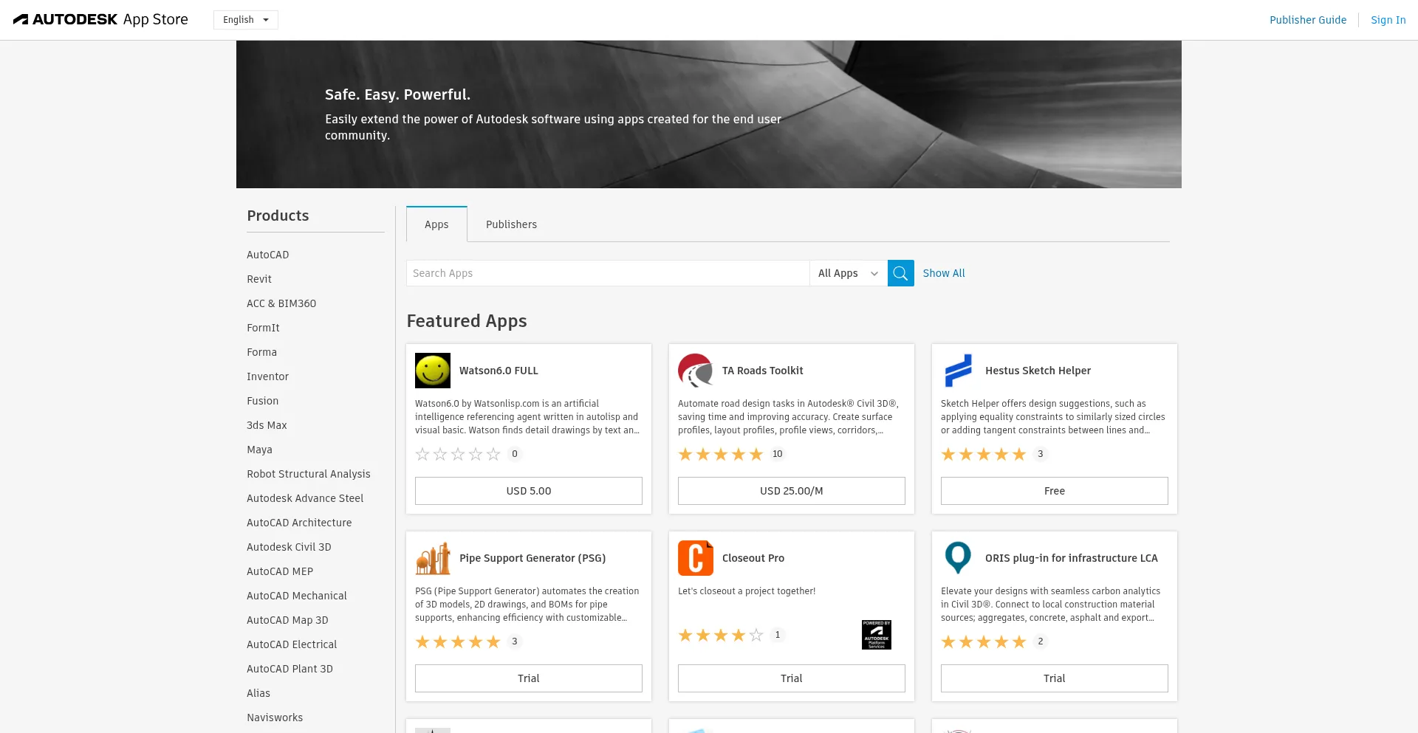
Task: Click the Show All link
Action: coord(943,273)
